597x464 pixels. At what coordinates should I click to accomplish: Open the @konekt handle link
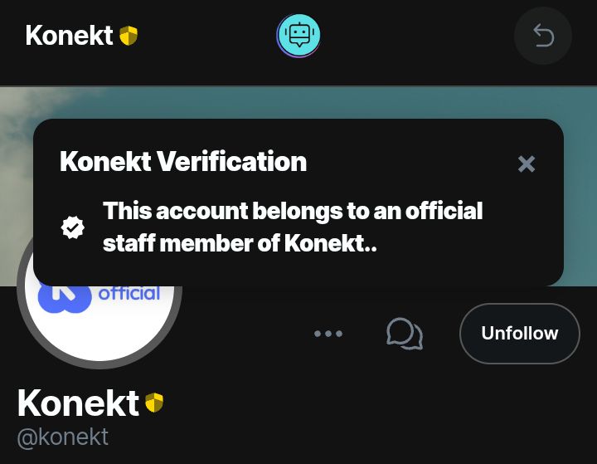tap(63, 437)
